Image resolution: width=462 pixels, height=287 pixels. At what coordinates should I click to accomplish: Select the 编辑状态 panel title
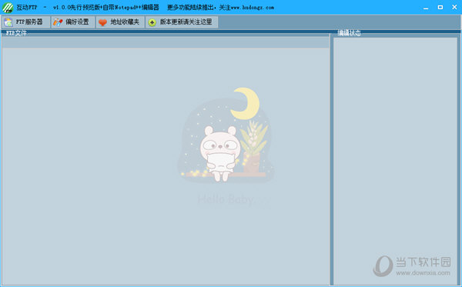point(349,33)
